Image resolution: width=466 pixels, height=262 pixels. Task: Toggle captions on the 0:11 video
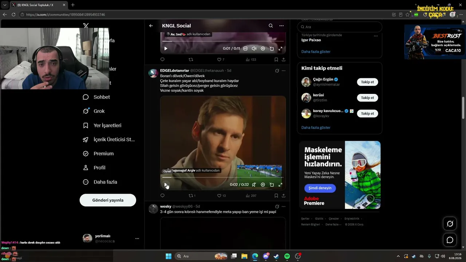pyautogui.click(x=245, y=48)
